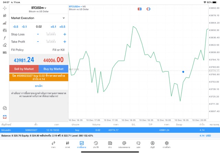Click the M5 timeframe selector
The width and height of the screenshot is (220, 154).
(x=4, y=53)
